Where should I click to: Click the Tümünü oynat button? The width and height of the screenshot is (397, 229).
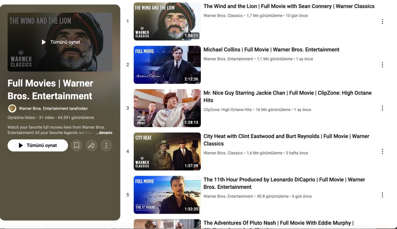(38, 145)
